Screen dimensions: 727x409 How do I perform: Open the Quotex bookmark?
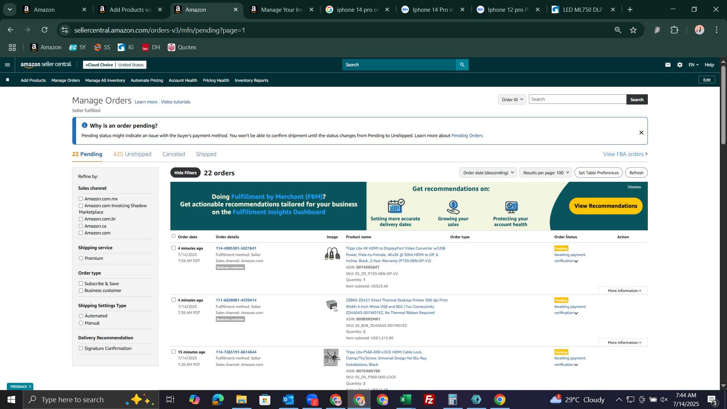coord(182,47)
